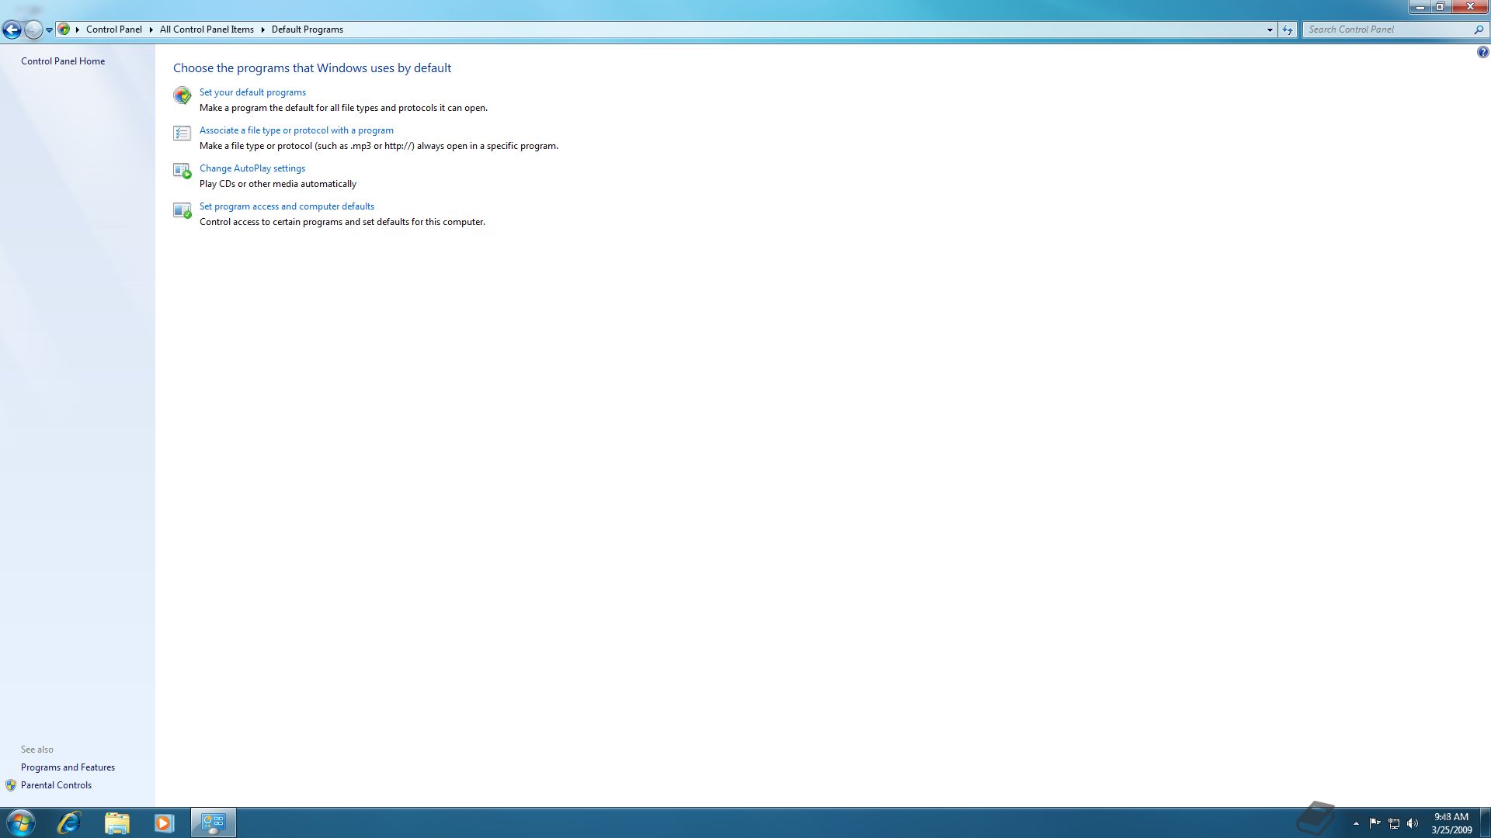The height and width of the screenshot is (838, 1491).
Task: Go to All Control Panel Items breadcrumb
Action: tap(207, 29)
